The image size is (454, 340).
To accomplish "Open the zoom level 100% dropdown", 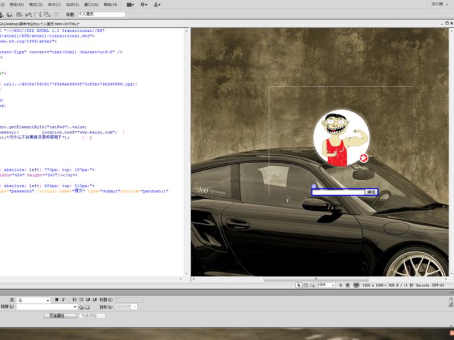I will pos(326,285).
